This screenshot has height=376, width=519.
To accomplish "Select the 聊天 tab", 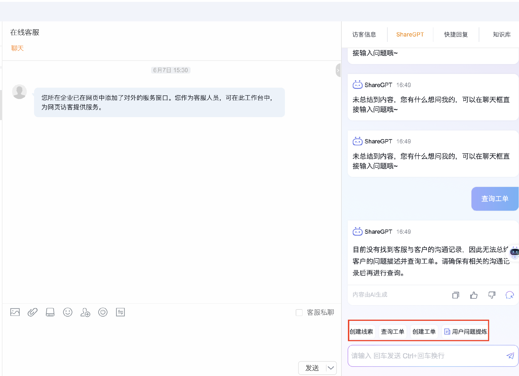I will [17, 48].
